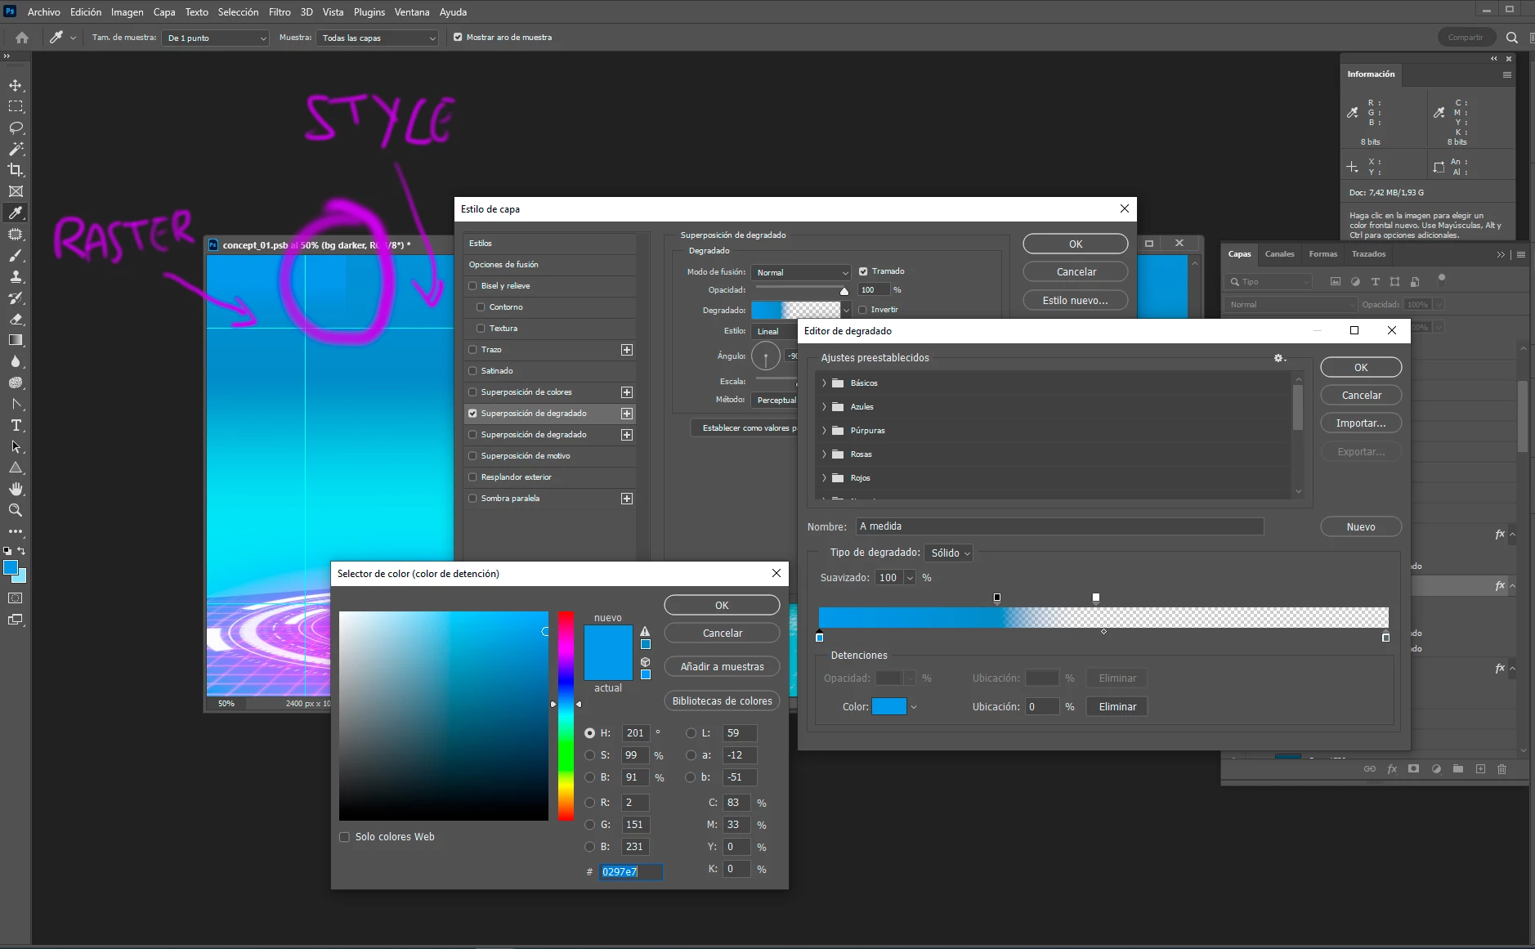
Task: Toggle Mostrar aro de muestra checkbox
Action: click(x=458, y=37)
